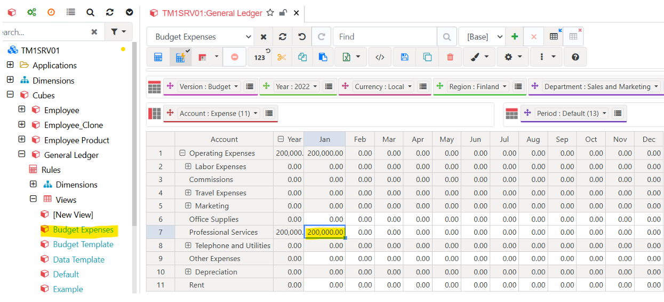Screen dimensions: 664x302
Task: Close the TM1SRV01:General Ledger tab
Action: click(x=297, y=13)
